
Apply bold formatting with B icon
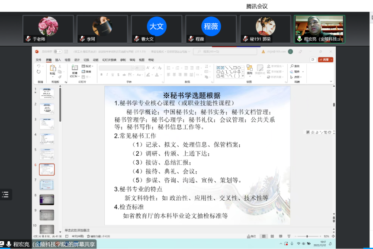click(x=101, y=75)
